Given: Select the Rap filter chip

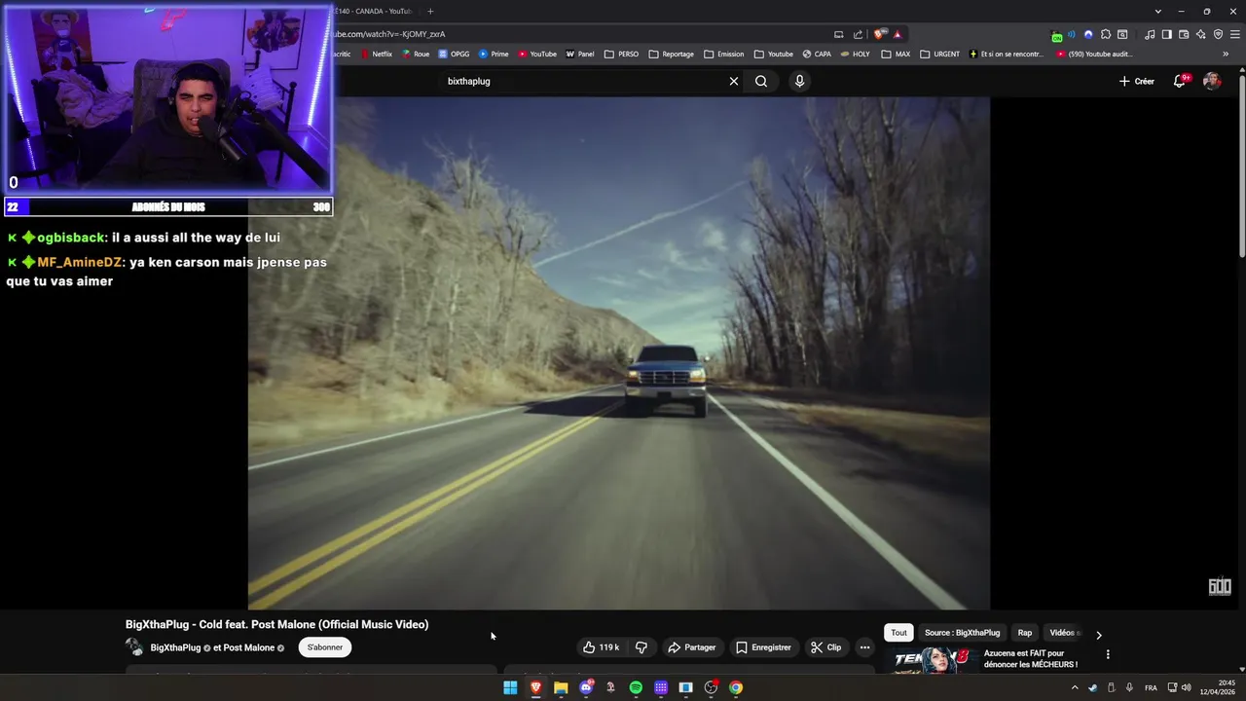Looking at the screenshot, I should (1025, 633).
